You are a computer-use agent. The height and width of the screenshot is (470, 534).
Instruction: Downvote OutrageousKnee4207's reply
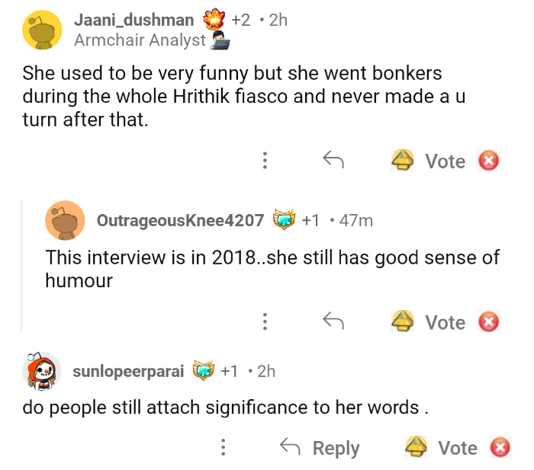point(488,322)
